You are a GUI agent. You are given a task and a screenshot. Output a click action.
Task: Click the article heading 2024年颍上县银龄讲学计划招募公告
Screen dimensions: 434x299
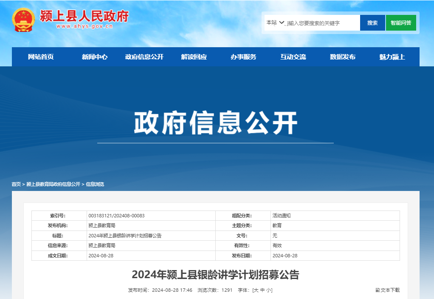pos(216,275)
